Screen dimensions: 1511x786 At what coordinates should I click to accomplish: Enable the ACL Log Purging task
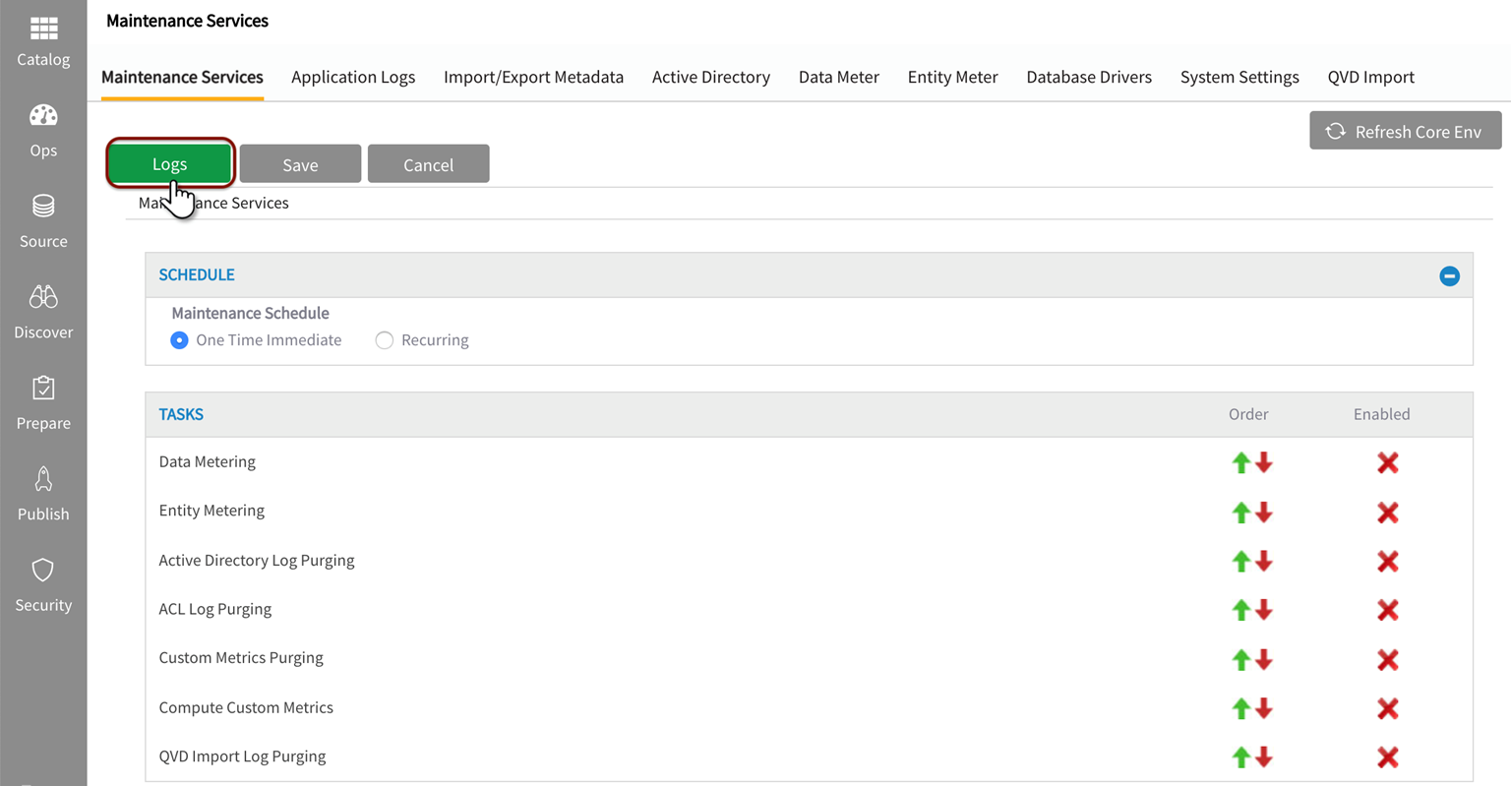point(1387,610)
